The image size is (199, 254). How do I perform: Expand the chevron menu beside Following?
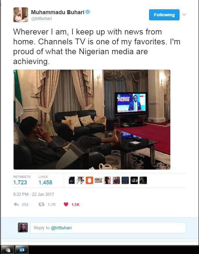click(x=184, y=14)
